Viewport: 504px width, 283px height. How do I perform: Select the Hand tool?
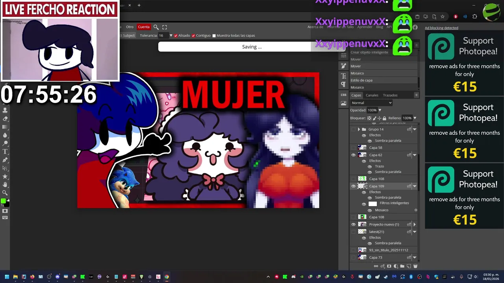click(5, 184)
